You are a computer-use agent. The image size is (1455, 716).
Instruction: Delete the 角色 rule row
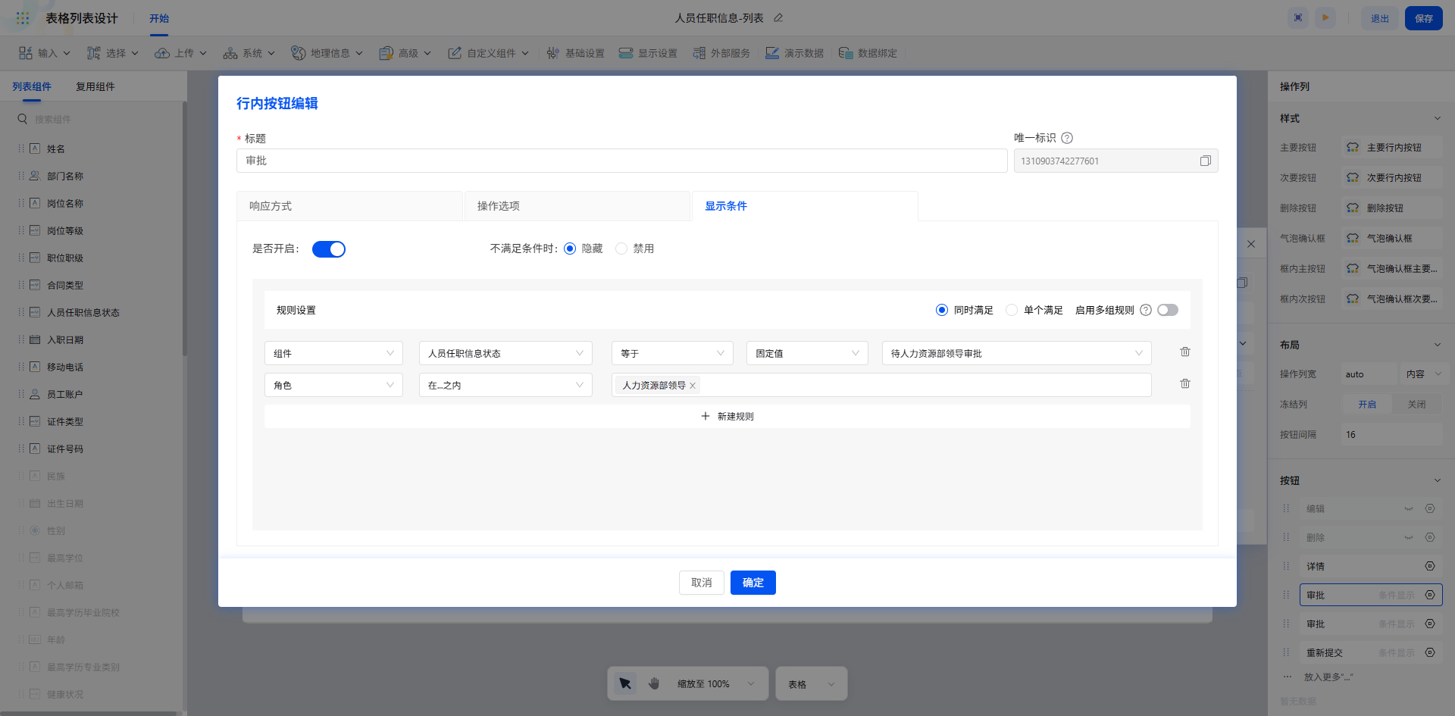(1185, 384)
